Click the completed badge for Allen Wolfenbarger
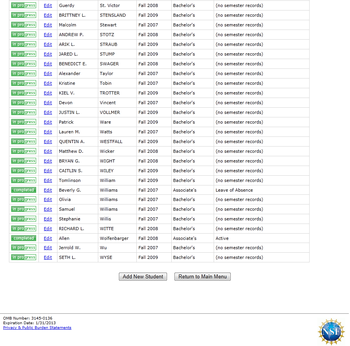The height and width of the screenshot is (346, 350). click(24, 238)
